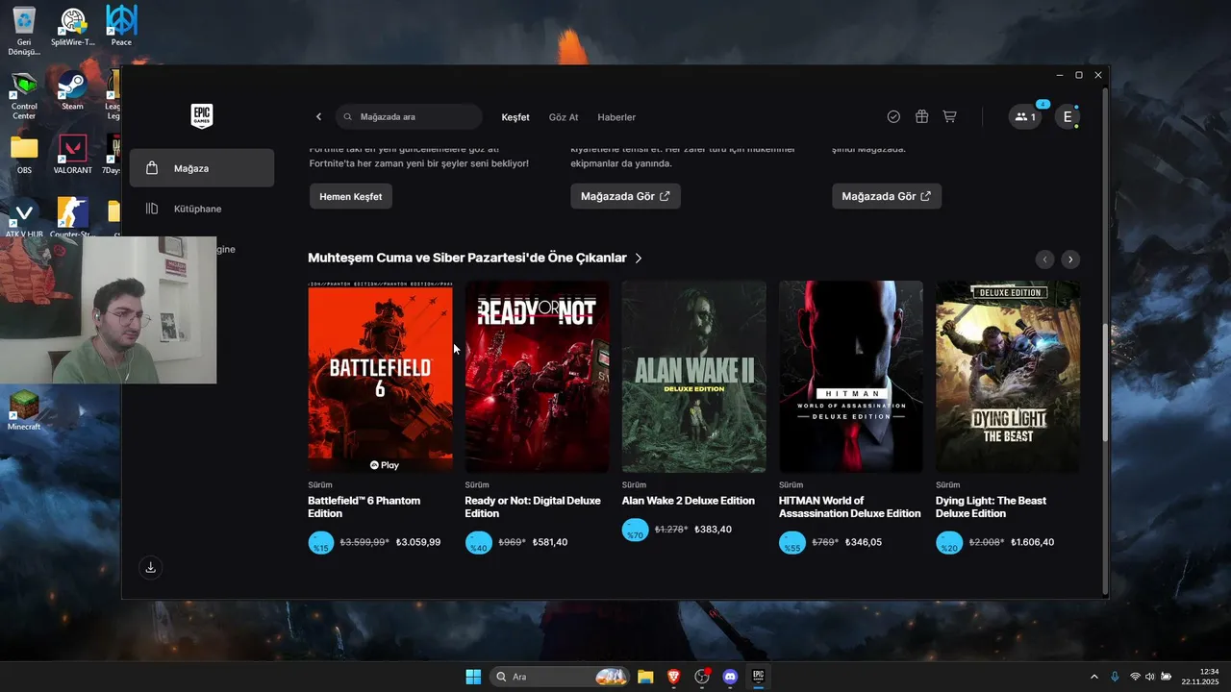1231x692 pixels.
Task: Click the %70 discount badge
Action: coord(635,530)
